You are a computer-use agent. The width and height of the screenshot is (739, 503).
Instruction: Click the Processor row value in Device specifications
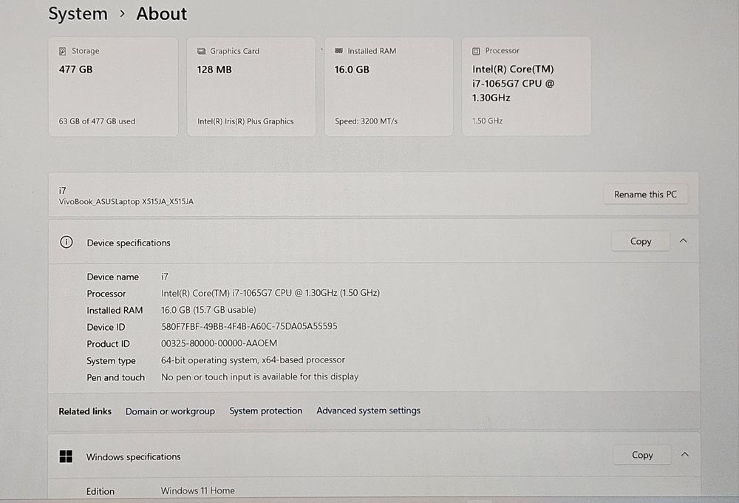(270, 293)
